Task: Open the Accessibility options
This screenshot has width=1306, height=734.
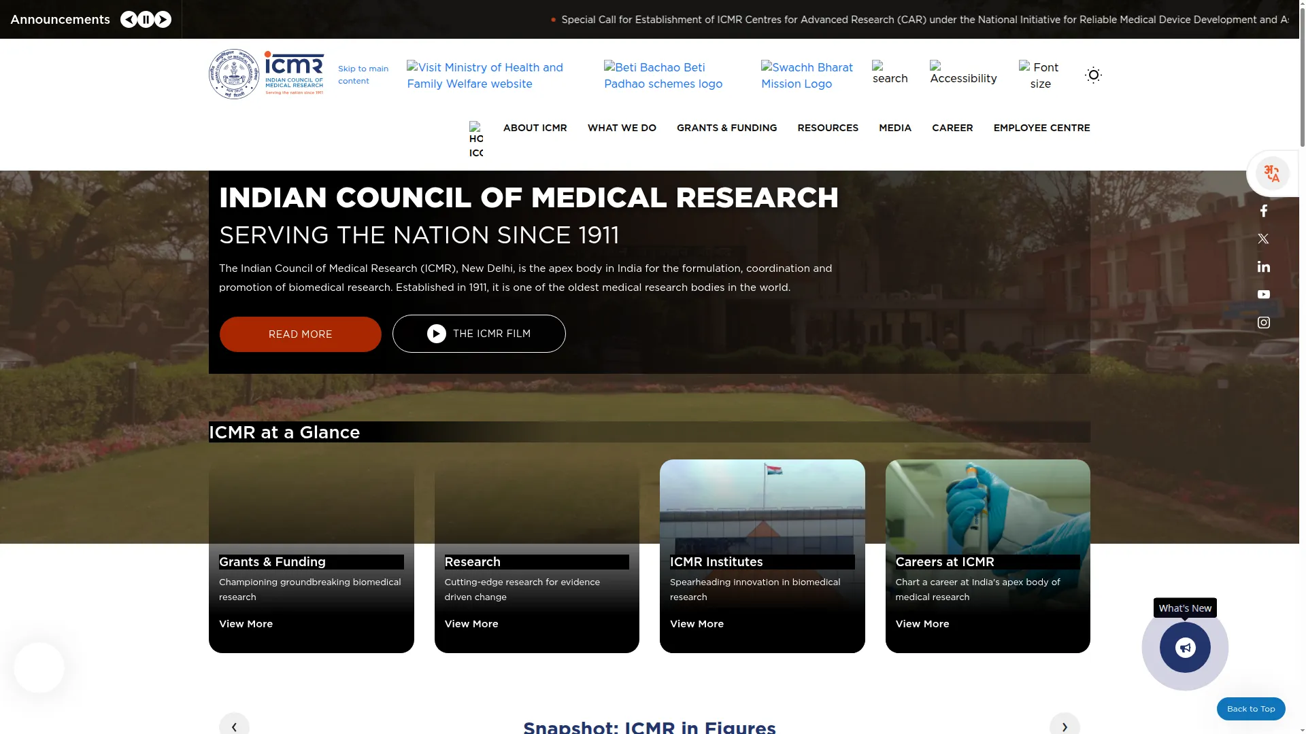Action: [963, 73]
